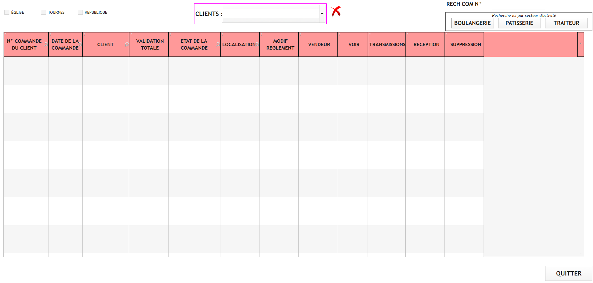This screenshot has height=283, width=593.
Task: Click sort arrow icon of CLIENT column
Action: [x=85, y=34]
